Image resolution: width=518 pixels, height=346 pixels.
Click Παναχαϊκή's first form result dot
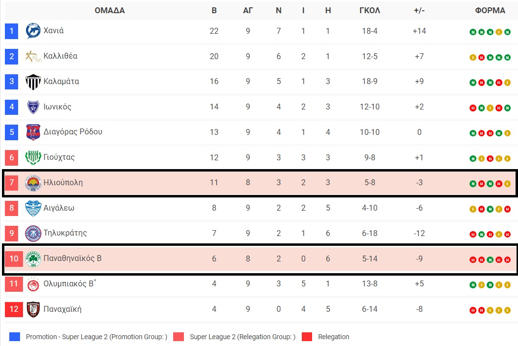pos(473,310)
